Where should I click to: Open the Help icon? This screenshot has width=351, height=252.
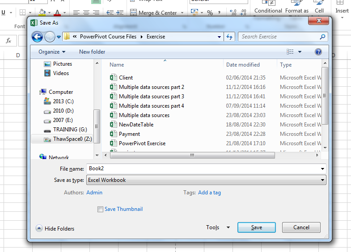click(318, 52)
